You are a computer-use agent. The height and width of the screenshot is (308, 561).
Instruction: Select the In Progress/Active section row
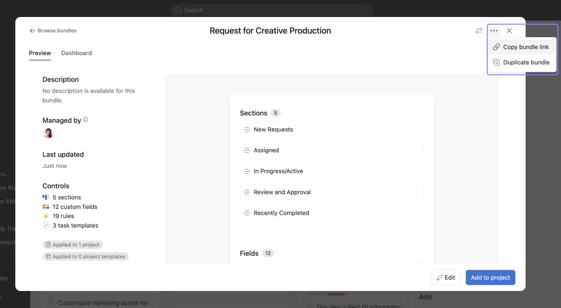331,171
